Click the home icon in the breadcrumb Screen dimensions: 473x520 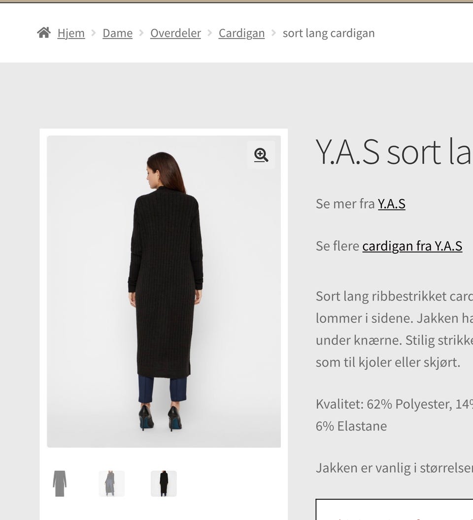point(43,32)
